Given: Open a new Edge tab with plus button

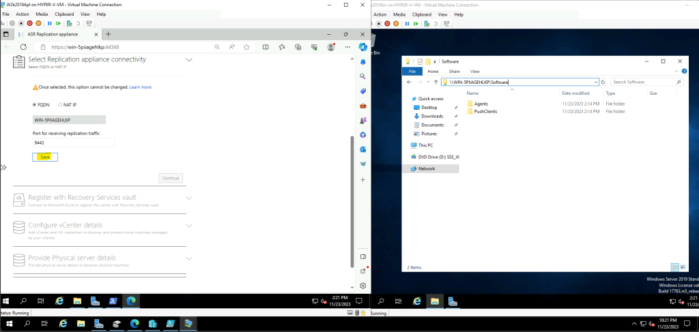Looking at the screenshot, I should (x=109, y=34).
